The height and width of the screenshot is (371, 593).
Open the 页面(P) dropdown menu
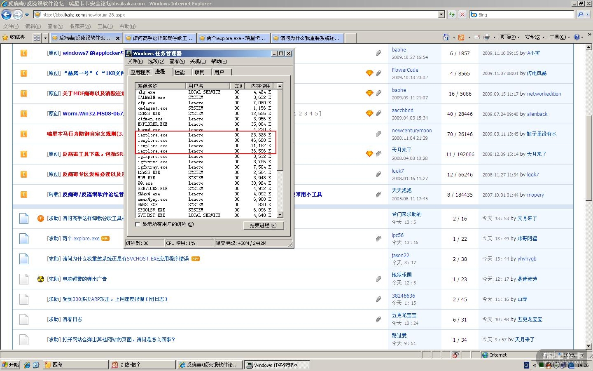point(509,38)
